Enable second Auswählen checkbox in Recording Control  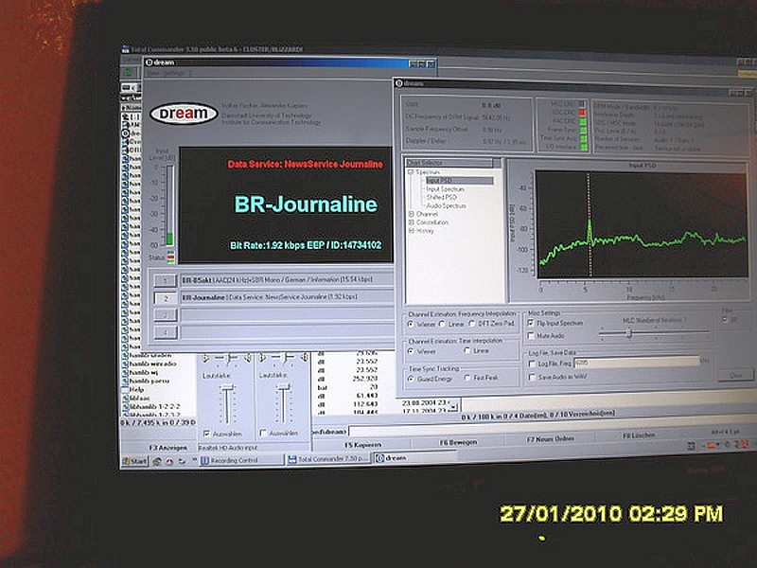pos(263,433)
